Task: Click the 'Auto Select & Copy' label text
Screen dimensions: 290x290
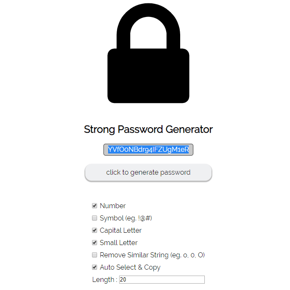Action: (130, 268)
